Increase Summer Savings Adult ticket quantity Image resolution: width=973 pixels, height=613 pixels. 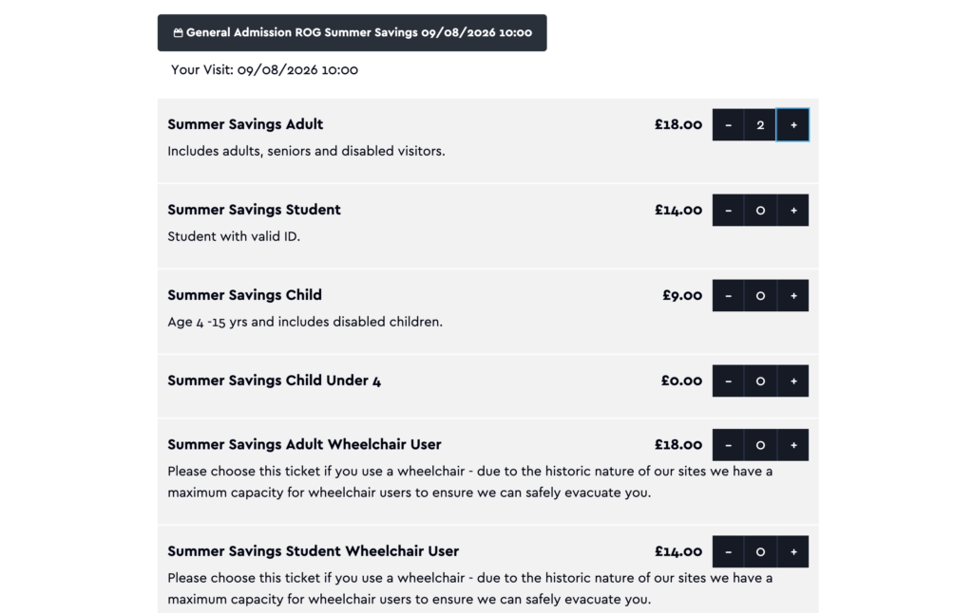click(792, 124)
